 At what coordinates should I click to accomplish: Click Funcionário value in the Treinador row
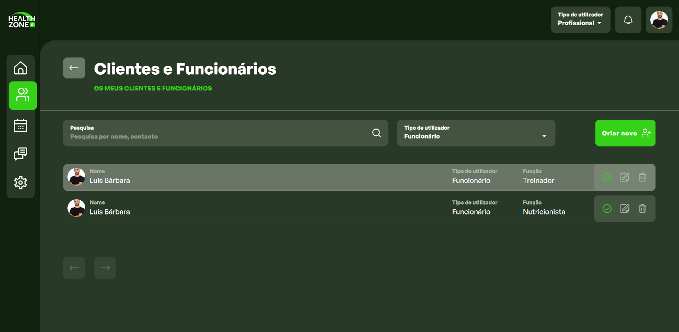click(471, 180)
